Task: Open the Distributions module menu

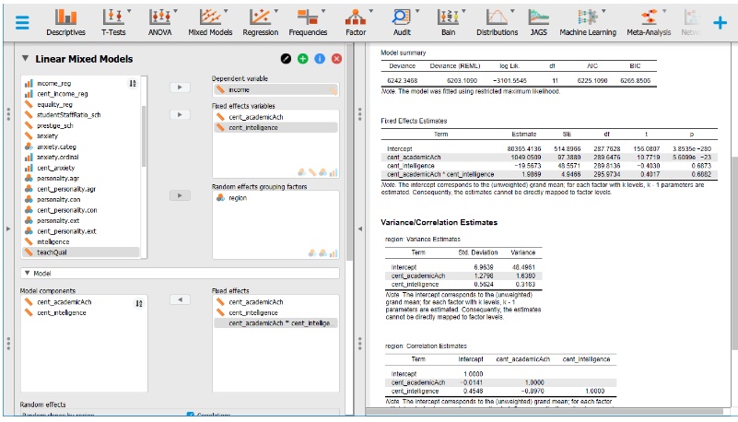Action: tap(497, 23)
